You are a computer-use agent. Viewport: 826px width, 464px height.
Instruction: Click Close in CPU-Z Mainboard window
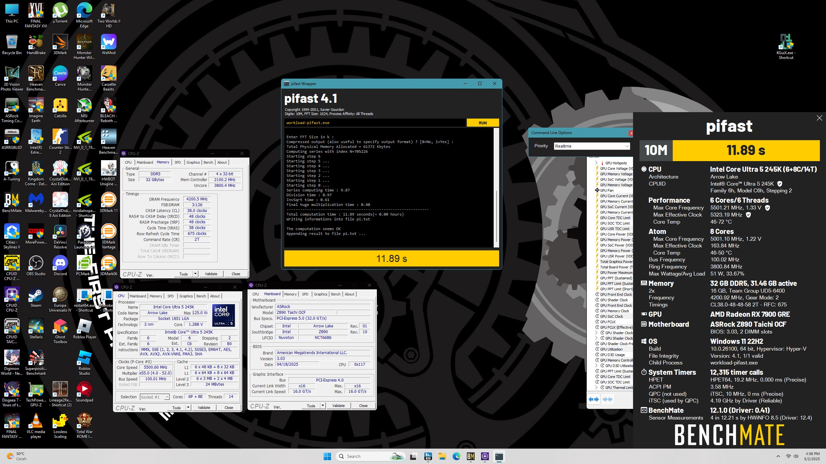point(363,406)
